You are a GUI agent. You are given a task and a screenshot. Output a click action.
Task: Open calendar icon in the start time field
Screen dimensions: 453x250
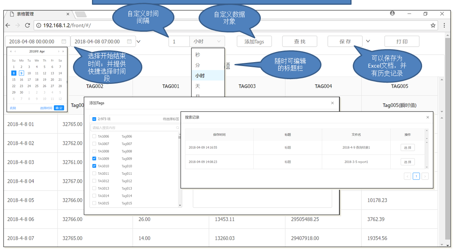[64, 42]
